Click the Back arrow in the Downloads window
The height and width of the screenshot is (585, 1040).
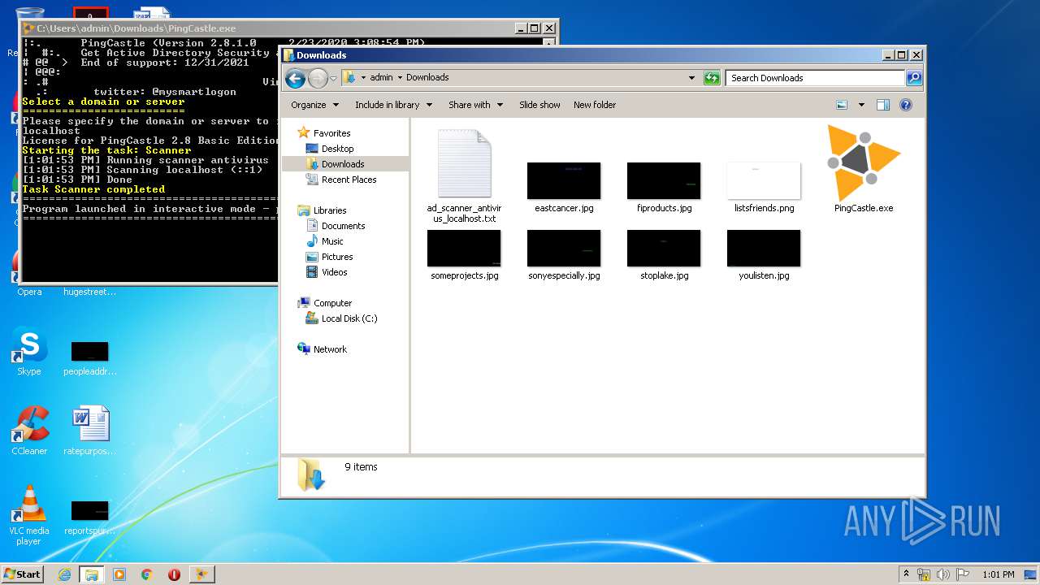[x=295, y=78]
